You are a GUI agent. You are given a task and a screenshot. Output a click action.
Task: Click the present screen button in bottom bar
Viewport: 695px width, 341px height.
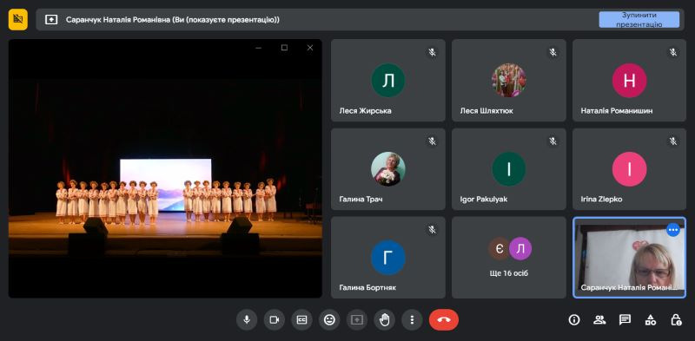(x=357, y=319)
